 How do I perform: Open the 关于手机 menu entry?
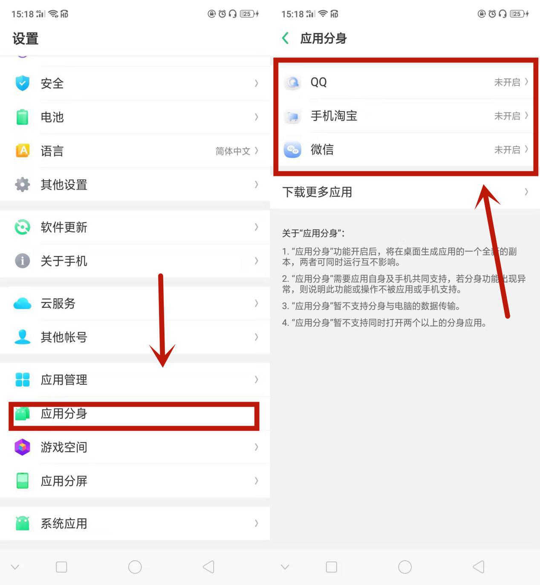pyautogui.click(x=64, y=261)
